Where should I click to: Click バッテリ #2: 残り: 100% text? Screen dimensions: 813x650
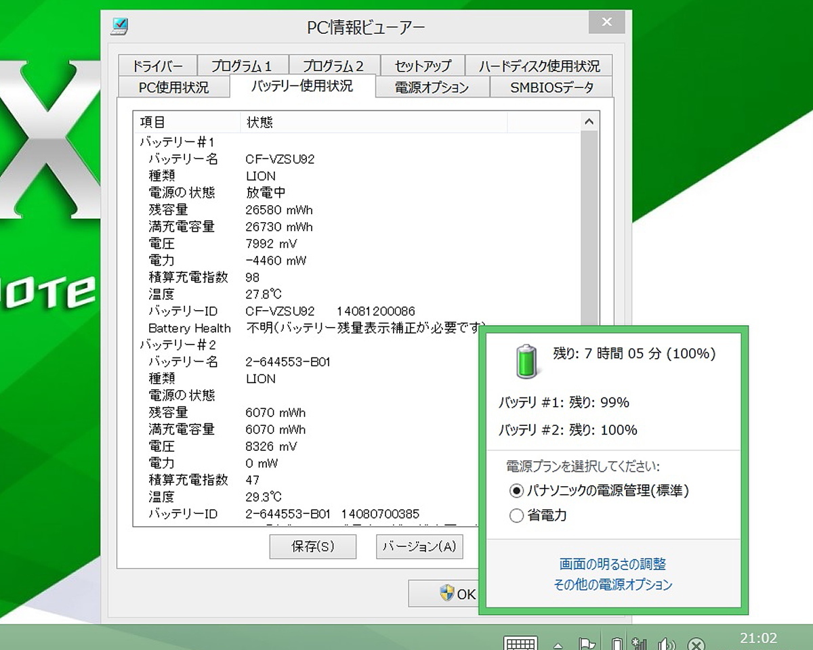[x=568, y=430]
